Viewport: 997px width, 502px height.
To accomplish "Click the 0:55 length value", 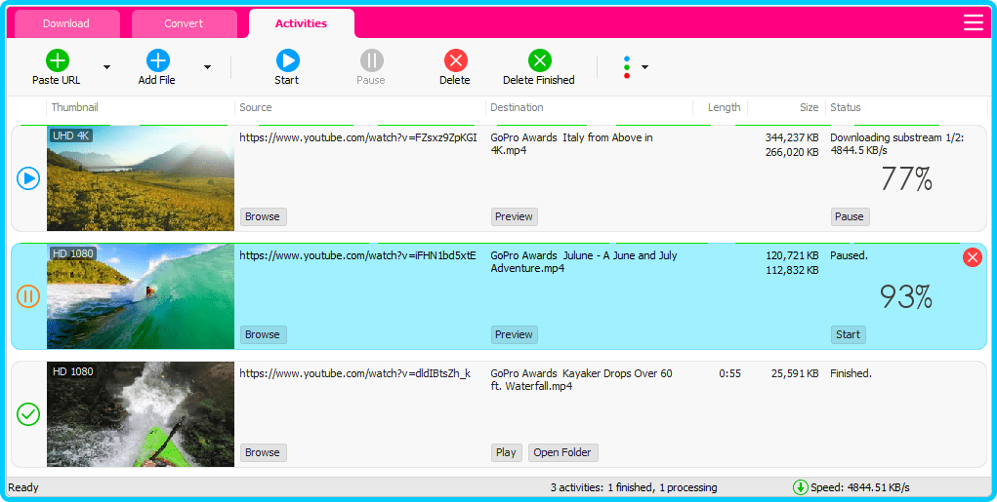I will tap(730, 373).
